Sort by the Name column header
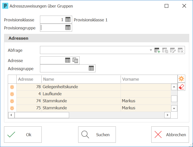Screen dimensions: 193x147 coord(81,79)
